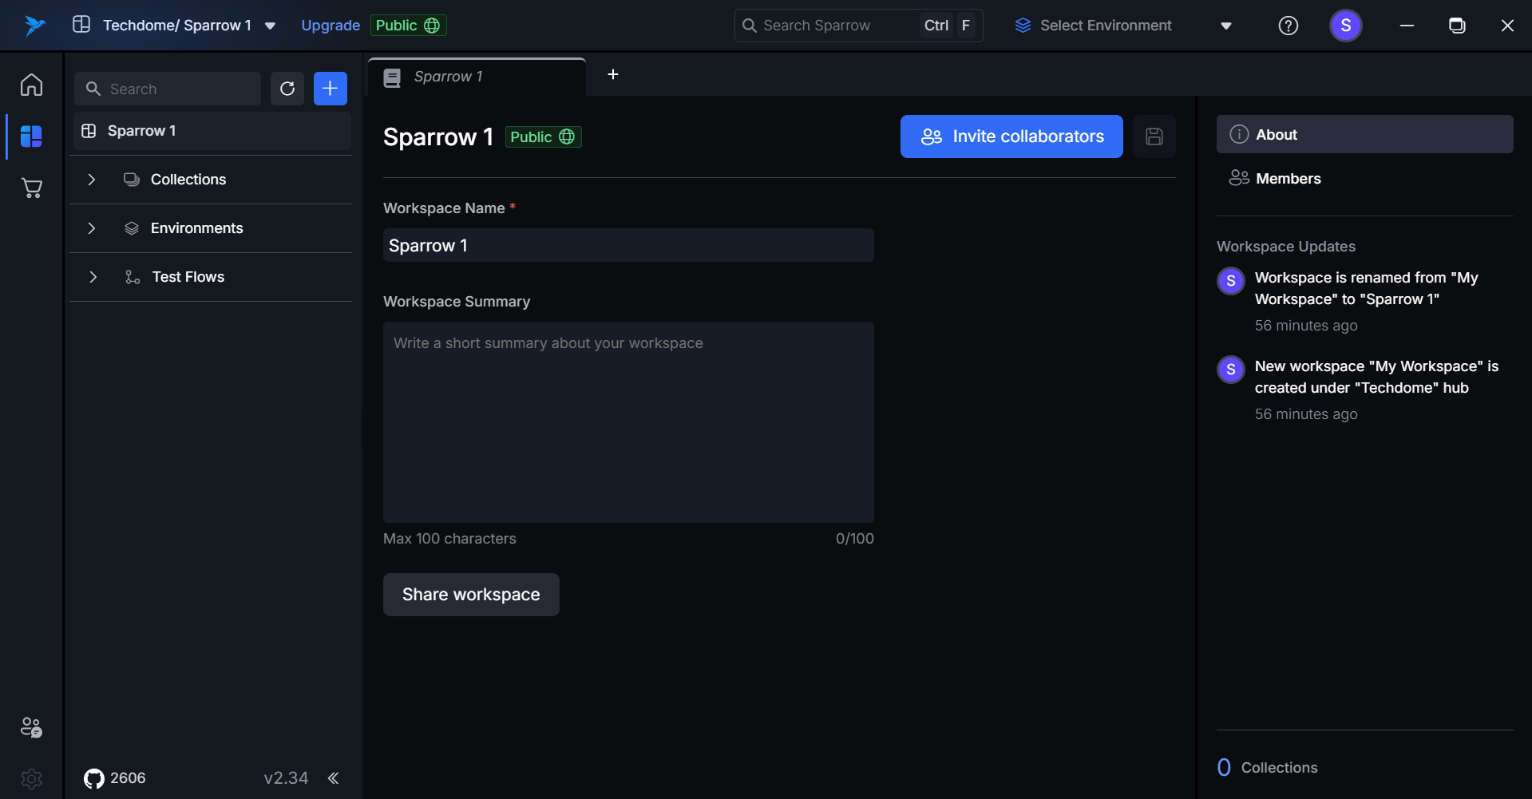This screenshot has width=1532, height=799.
Task: Expand the Collections tree section
Action: pyautogui.click(x=92, y=180)
